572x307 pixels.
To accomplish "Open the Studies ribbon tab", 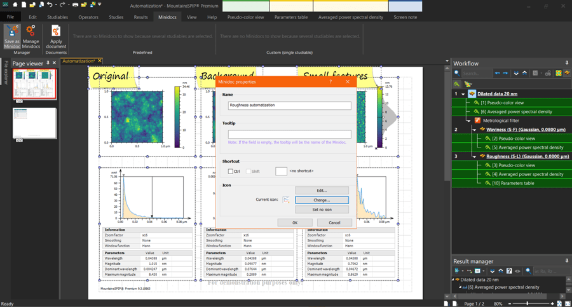I will [116, 17].
